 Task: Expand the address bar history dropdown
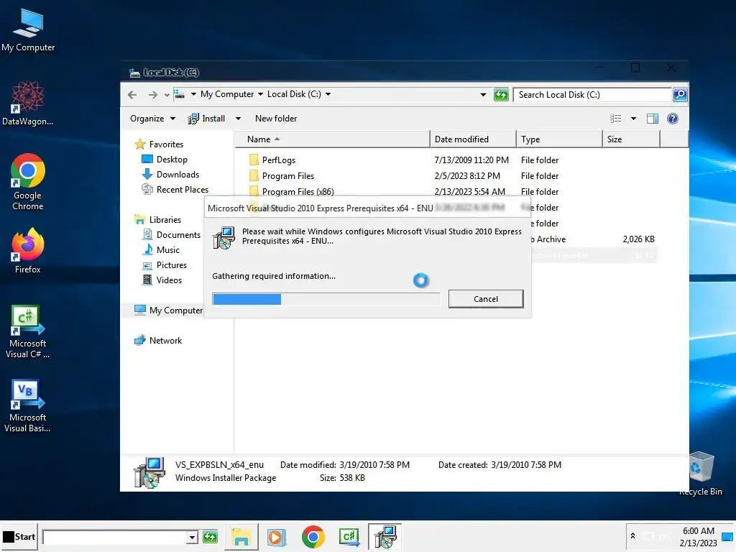tap(483, 95)
